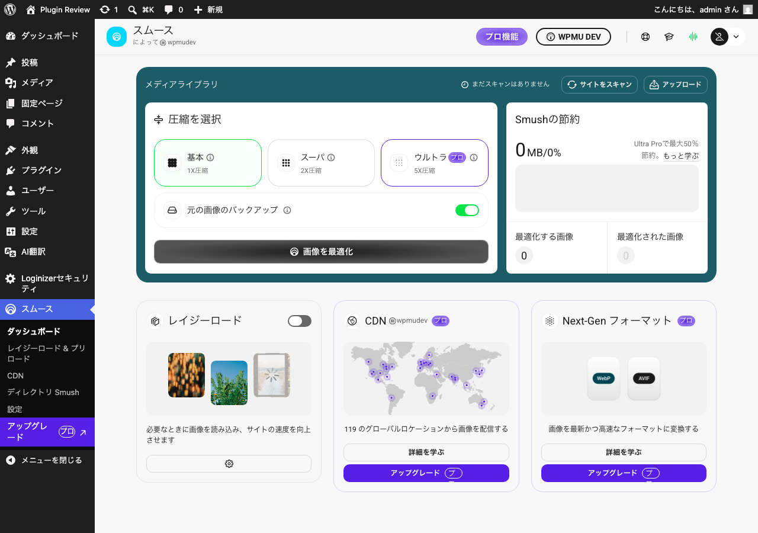The width and height of the screenshot is (758, 533).
Task: Click the 画像を最適化 button
Action: [x=321, y=252]
